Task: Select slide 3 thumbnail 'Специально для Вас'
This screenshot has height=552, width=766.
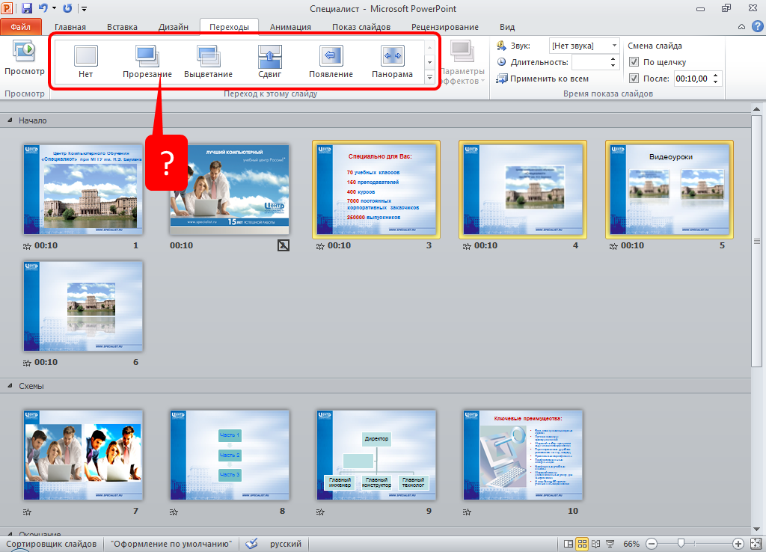Action: [376, 189]
